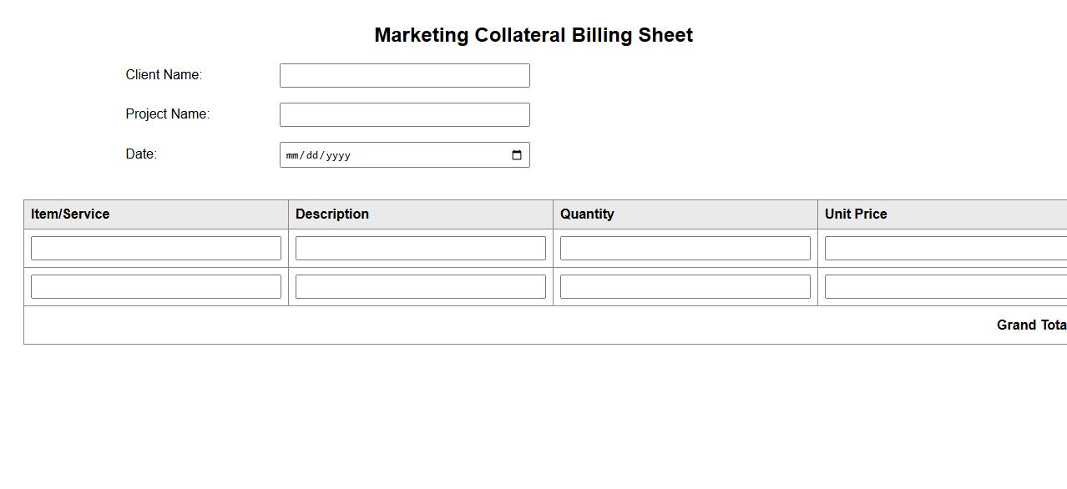The image size is (1067, 489).
Task: Select the second row Unit Price field
Action: click(x=945, y=286)
